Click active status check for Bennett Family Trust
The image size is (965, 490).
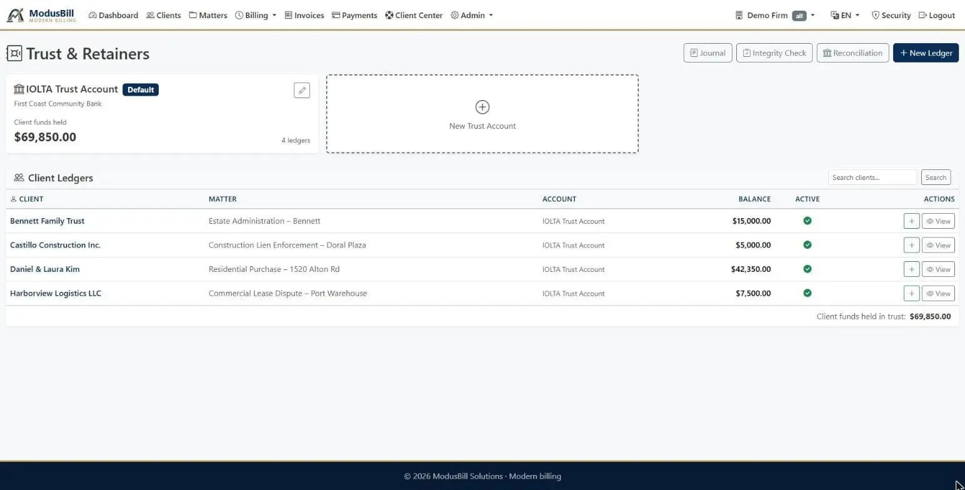point(807,221)
